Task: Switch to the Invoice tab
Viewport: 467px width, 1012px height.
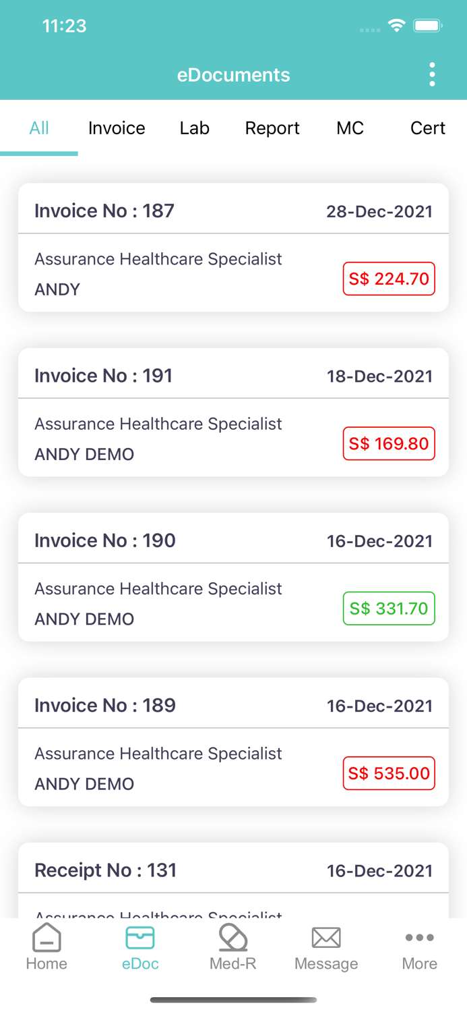Action: point(116,128)
